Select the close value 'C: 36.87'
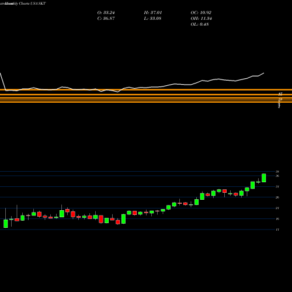This screenshot has width=292, height=292. coord(106,19)
